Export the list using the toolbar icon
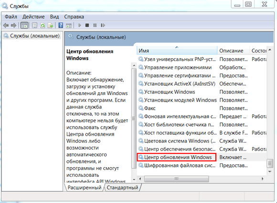The height and width of the screenshot is (203, 277). 51,25
